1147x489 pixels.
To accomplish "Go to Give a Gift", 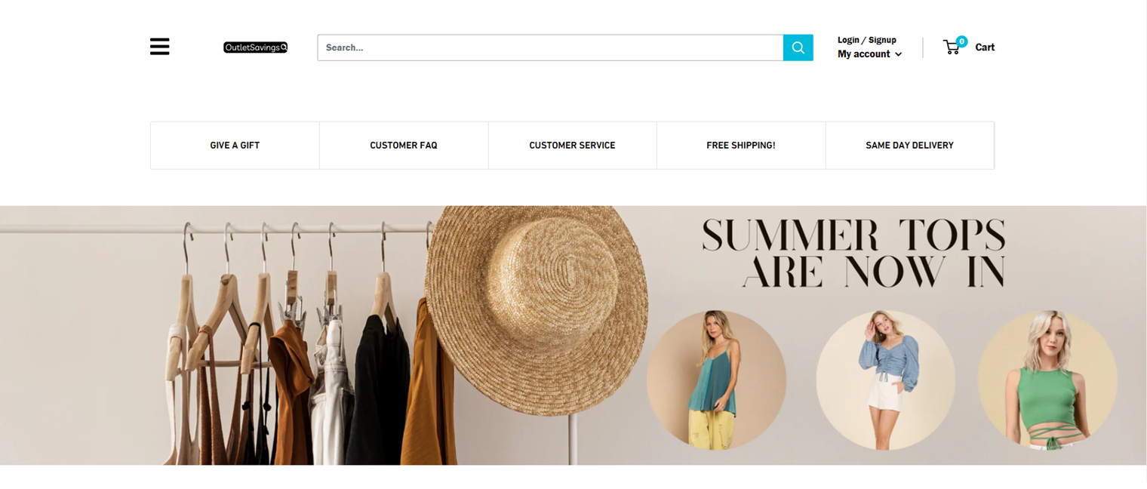I will [x=235, y=146].
